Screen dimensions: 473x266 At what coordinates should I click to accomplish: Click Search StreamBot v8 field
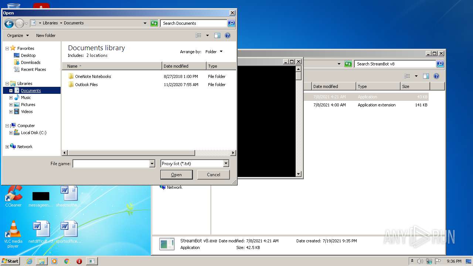coord(395,64)
